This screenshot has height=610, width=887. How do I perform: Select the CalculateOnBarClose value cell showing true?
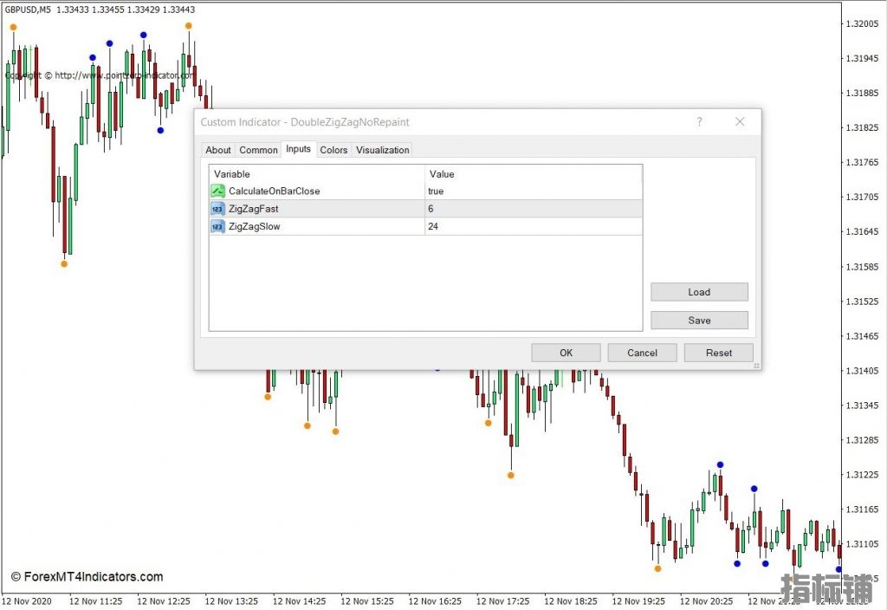[x=533, y=191]
